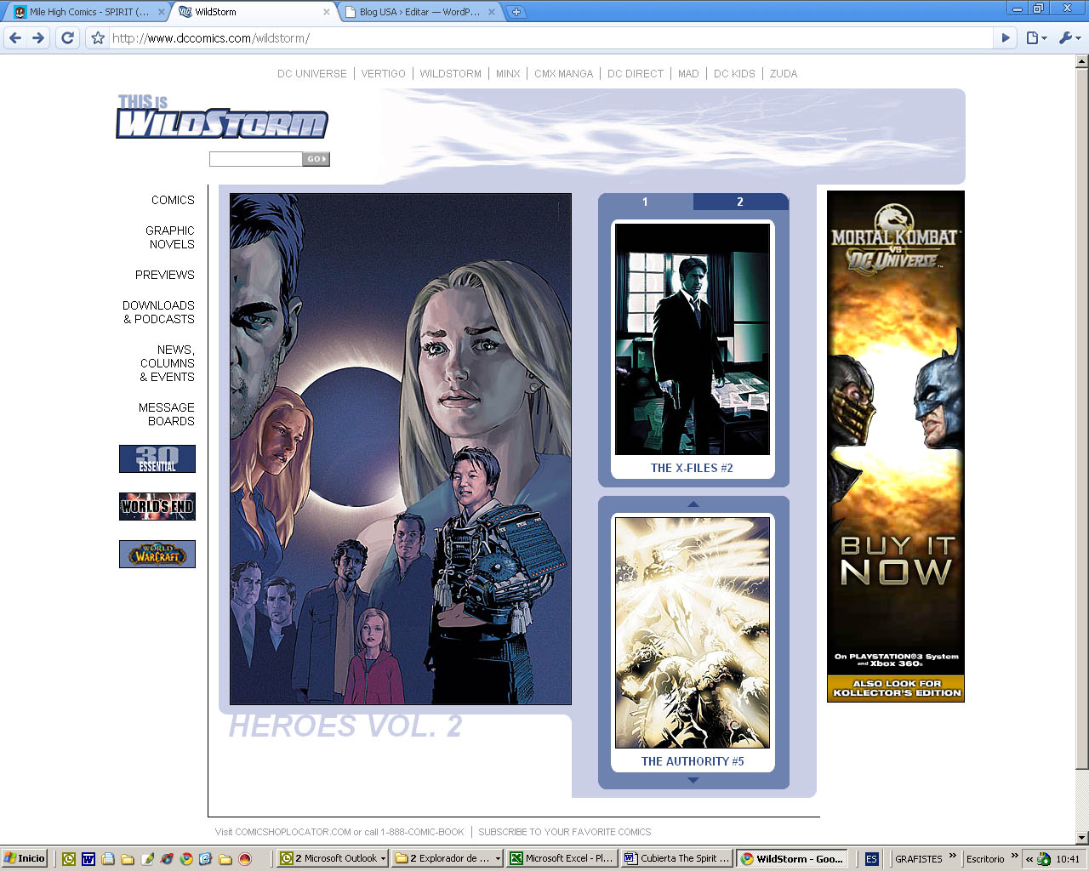Image resolution: width=1089 pixels, height=871 pixels.
Task: Open the World's End banner icon
Action: point(157,506)
